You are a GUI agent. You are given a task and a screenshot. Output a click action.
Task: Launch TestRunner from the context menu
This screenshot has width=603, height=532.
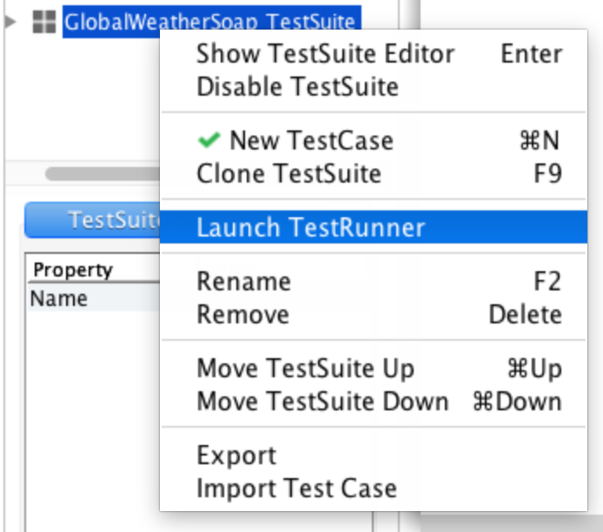[x=374, y=227]
